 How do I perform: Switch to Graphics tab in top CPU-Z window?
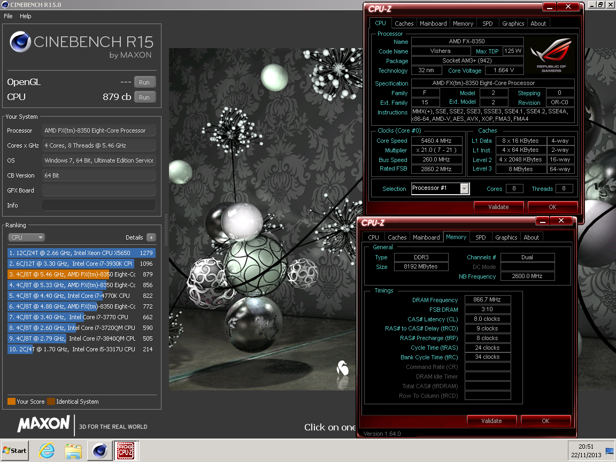coord(513,24)
